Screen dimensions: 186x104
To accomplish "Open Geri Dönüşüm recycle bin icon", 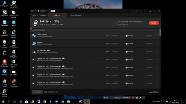I will 4,44.
